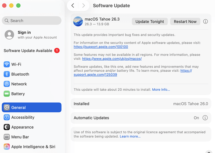Click the Bluetooth icon in sidebar
The height and width of the screenshot is (153, 215).
[x=7, y=74]
